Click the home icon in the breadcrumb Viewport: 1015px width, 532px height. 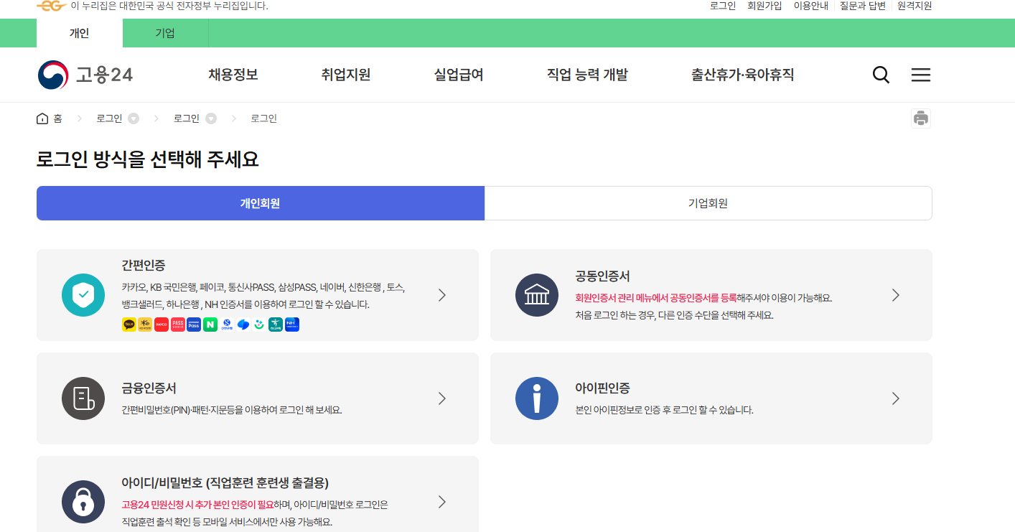[42, 118]
